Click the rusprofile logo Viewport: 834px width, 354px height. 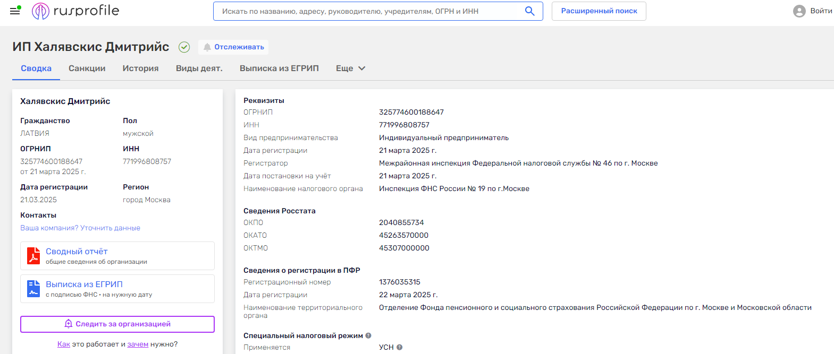click(75, 11)
